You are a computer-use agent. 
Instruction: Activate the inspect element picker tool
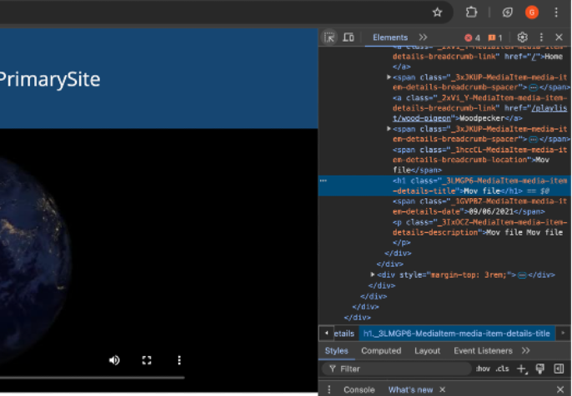(x=330, y=37)
